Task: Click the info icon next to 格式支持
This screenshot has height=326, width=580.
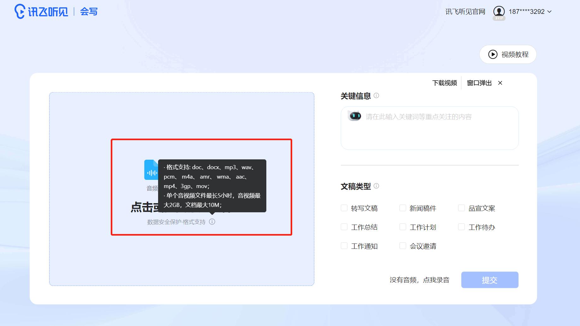Action: pos(212,221)
